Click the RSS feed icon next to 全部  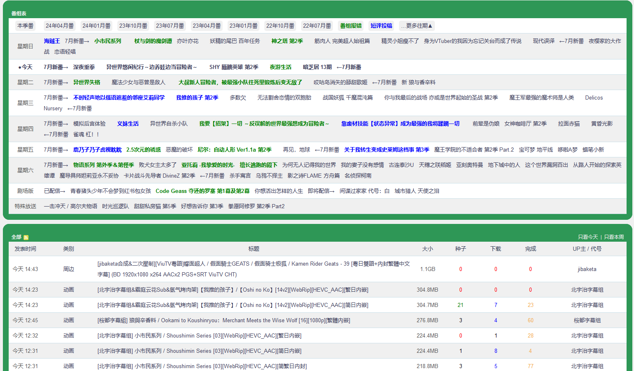pos(26,237)
